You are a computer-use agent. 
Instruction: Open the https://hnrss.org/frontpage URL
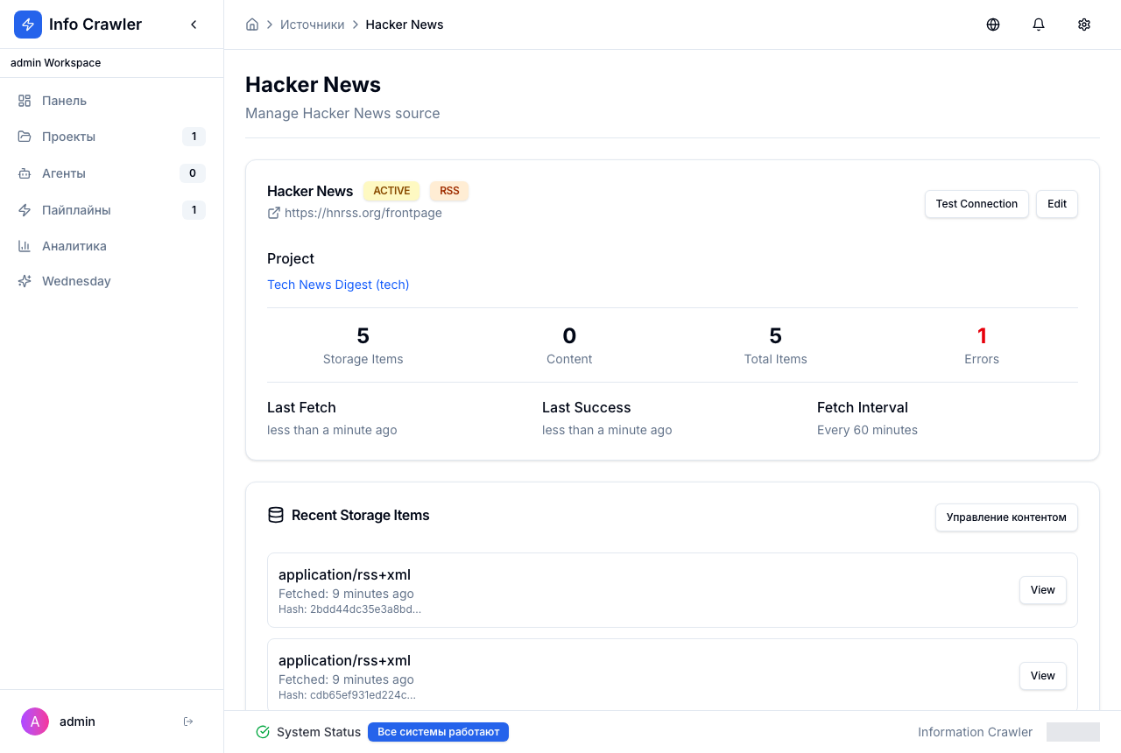[x=363, y=213]
